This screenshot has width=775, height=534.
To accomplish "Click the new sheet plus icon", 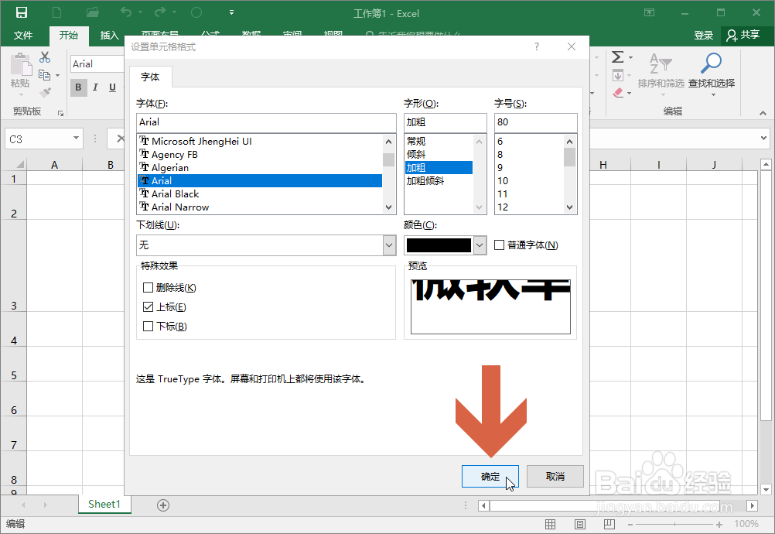I will point(162,504).
